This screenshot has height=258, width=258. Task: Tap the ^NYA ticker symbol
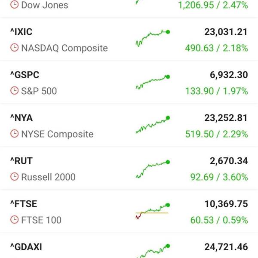click(21, 118)
